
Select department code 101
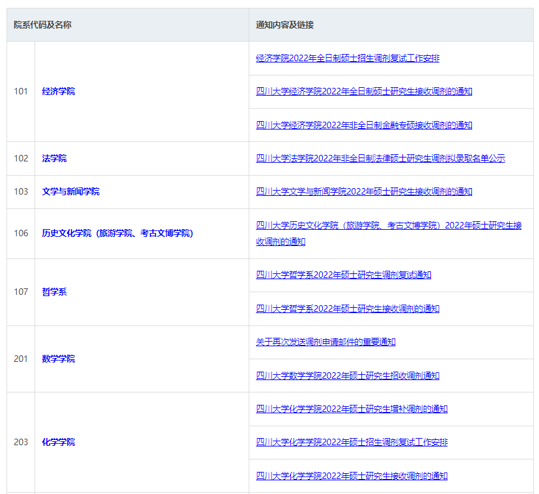(21, 91)
